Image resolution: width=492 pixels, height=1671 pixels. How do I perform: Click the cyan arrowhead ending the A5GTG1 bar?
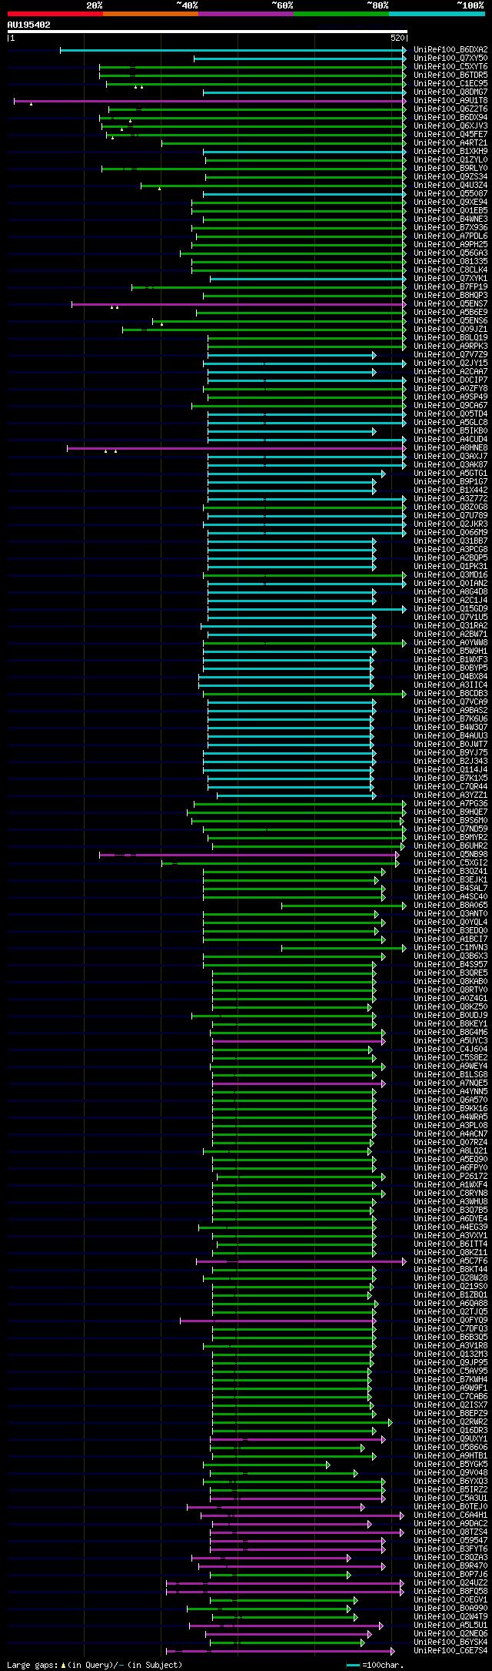pyautogui.click(x=383, y=474)
